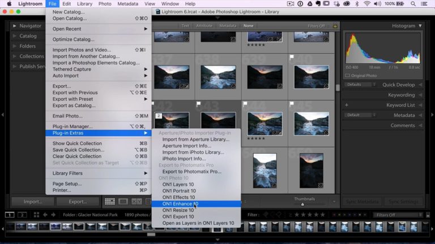Viewport: 435px width, 244px height.
Task: Click the stack badge numbered 2
Action: pyautogui.click(x=159, y=116)
